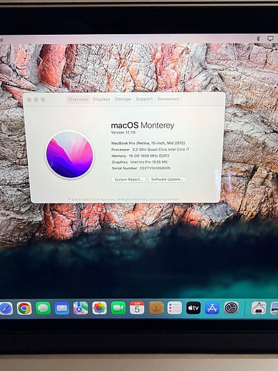Viewport: 278px width, 371px height.
Task: Click the Bluetooth menu bar icon
Action: [x=259, y=39]
